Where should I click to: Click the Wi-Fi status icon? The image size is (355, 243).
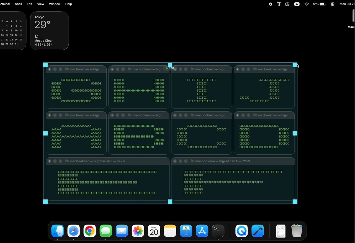click(307, 4)
